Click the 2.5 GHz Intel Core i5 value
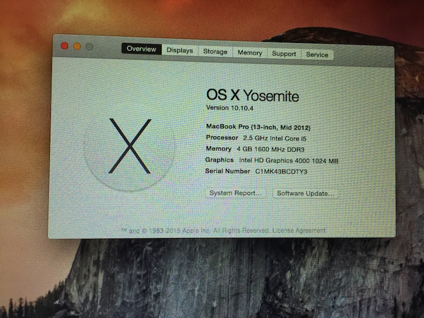 click(x=275, y=138)
